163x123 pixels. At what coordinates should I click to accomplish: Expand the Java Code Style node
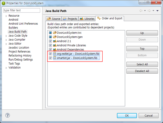(6, 36)
